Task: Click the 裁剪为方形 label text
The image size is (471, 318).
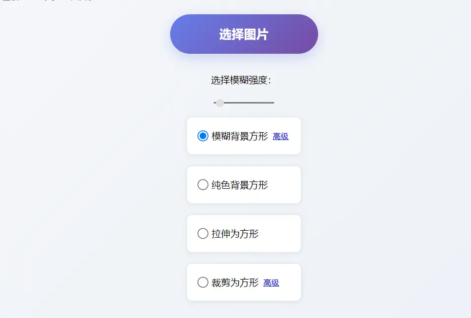Action: (236, 282)
